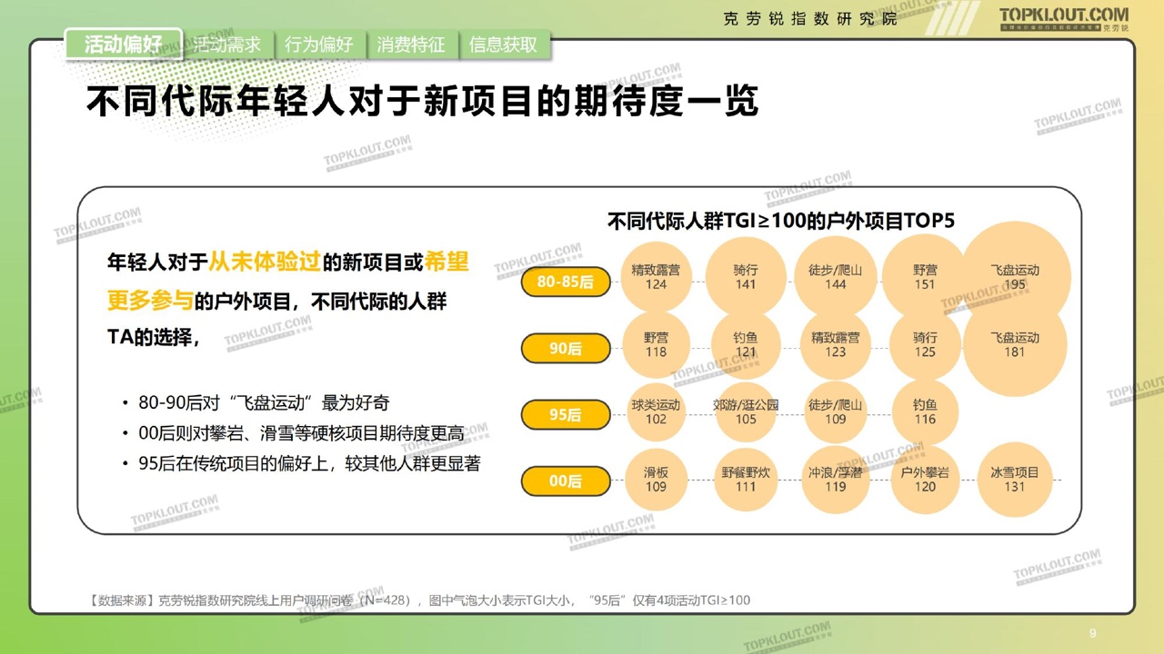Go to the 消费特征 tab

412,44
